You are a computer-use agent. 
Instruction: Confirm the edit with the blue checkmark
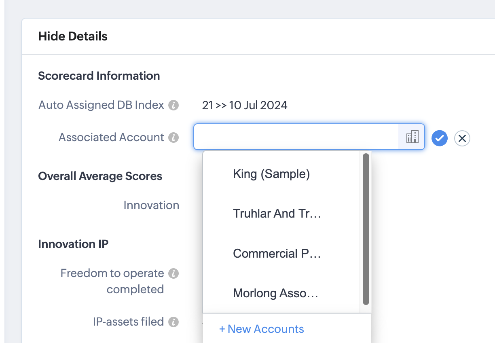[x=439, y=138]
